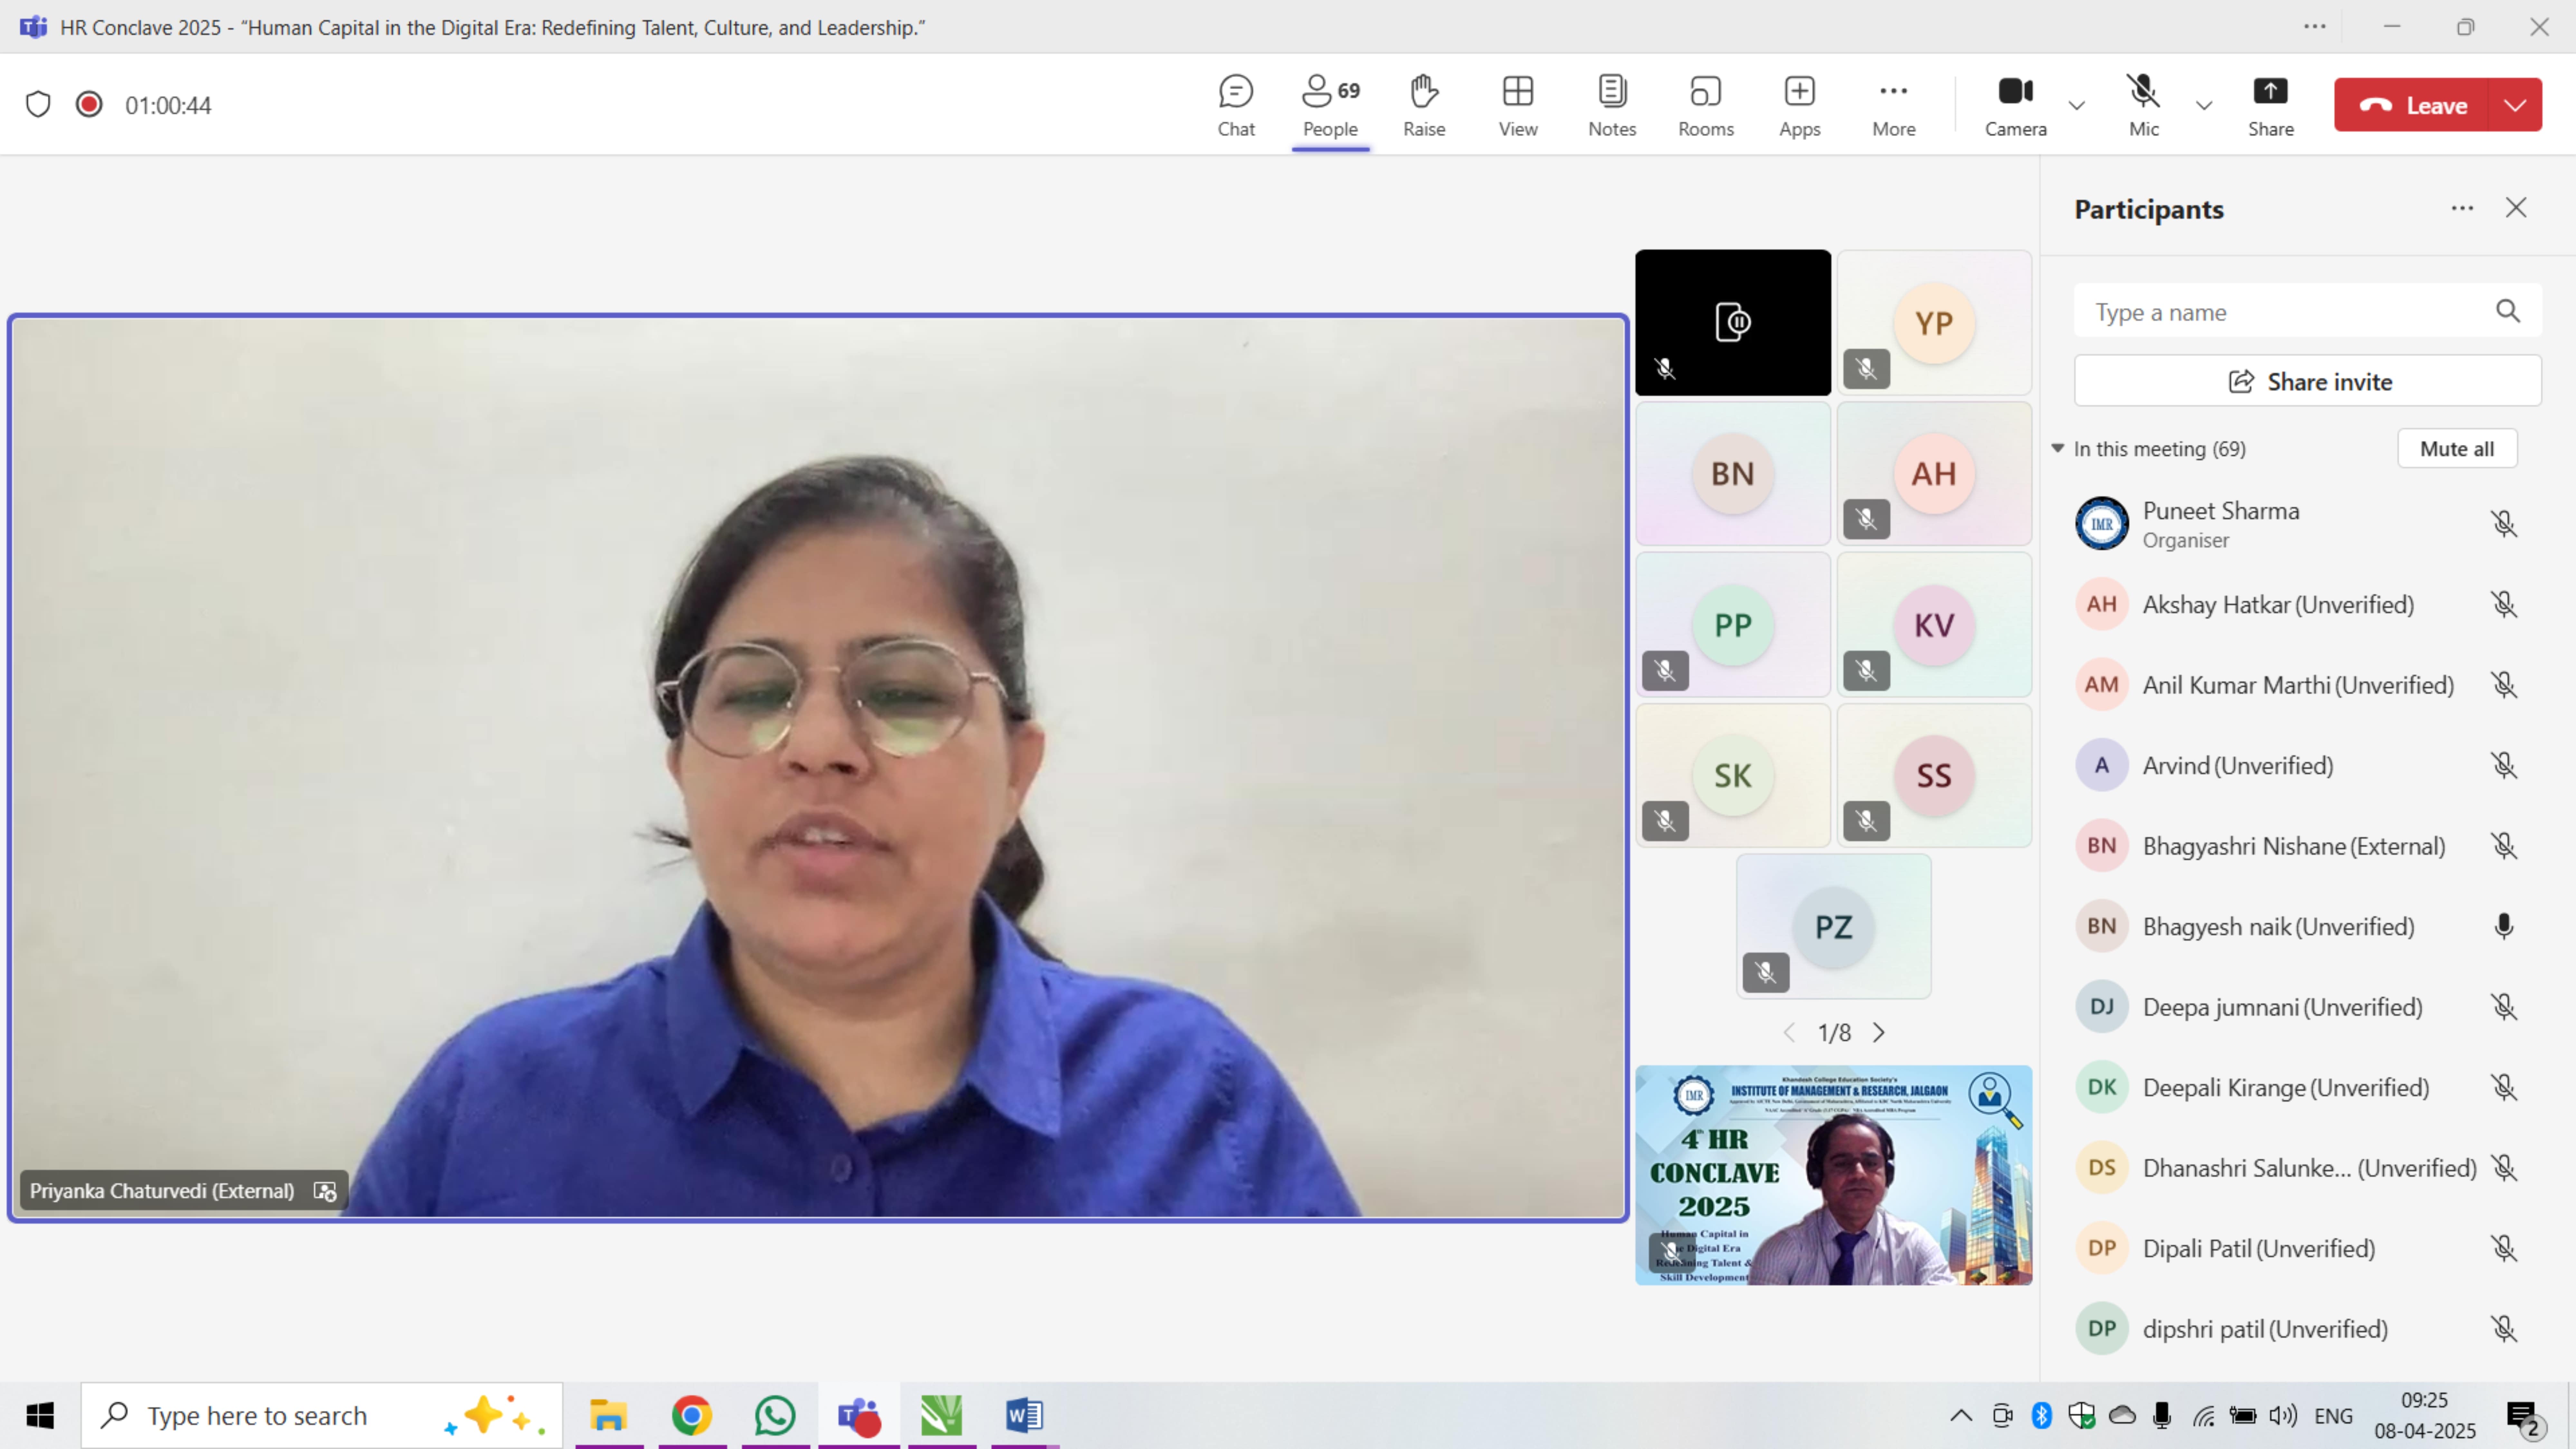Viewport: 2576px width, 1449px height.
Task: Select the SS participant tile
Action: [1934, 776]
